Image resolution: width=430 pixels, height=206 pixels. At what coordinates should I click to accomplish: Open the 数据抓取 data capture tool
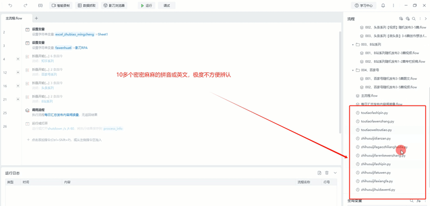pos(87,5)
